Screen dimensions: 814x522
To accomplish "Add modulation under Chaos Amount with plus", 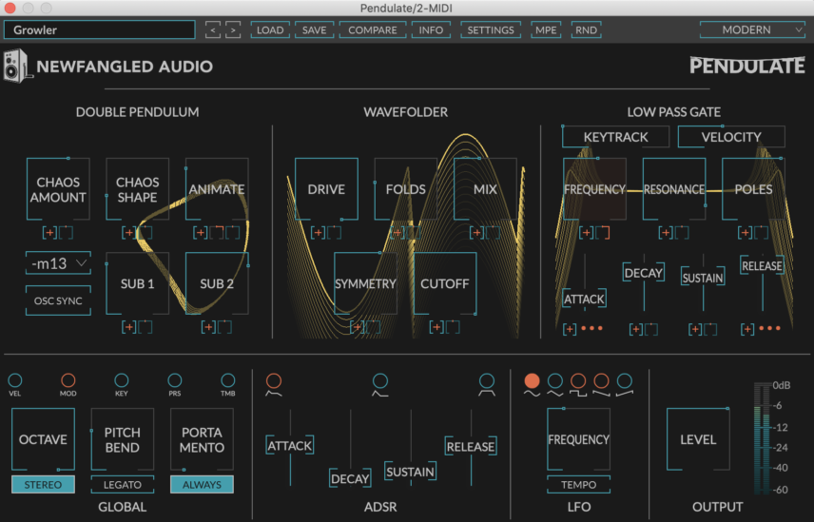I will 49,232.
